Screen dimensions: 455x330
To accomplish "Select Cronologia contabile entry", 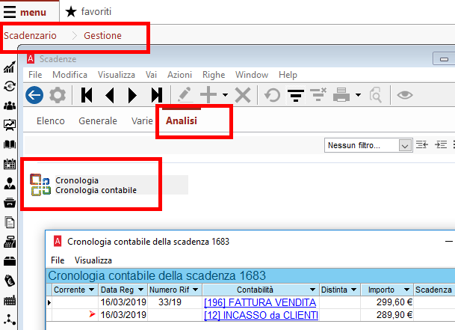I will point(96,190).
